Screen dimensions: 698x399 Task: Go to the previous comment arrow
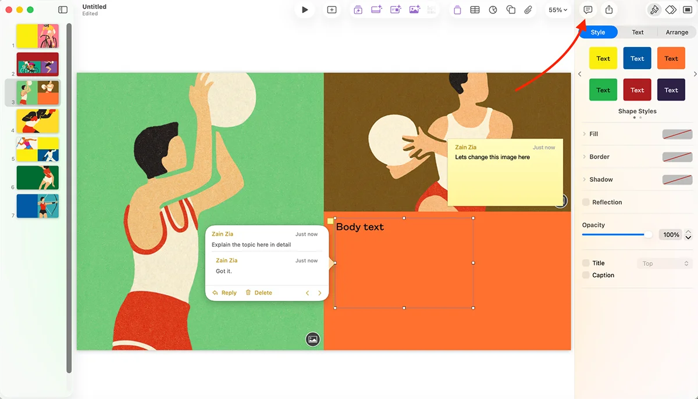tap(308, 293)
